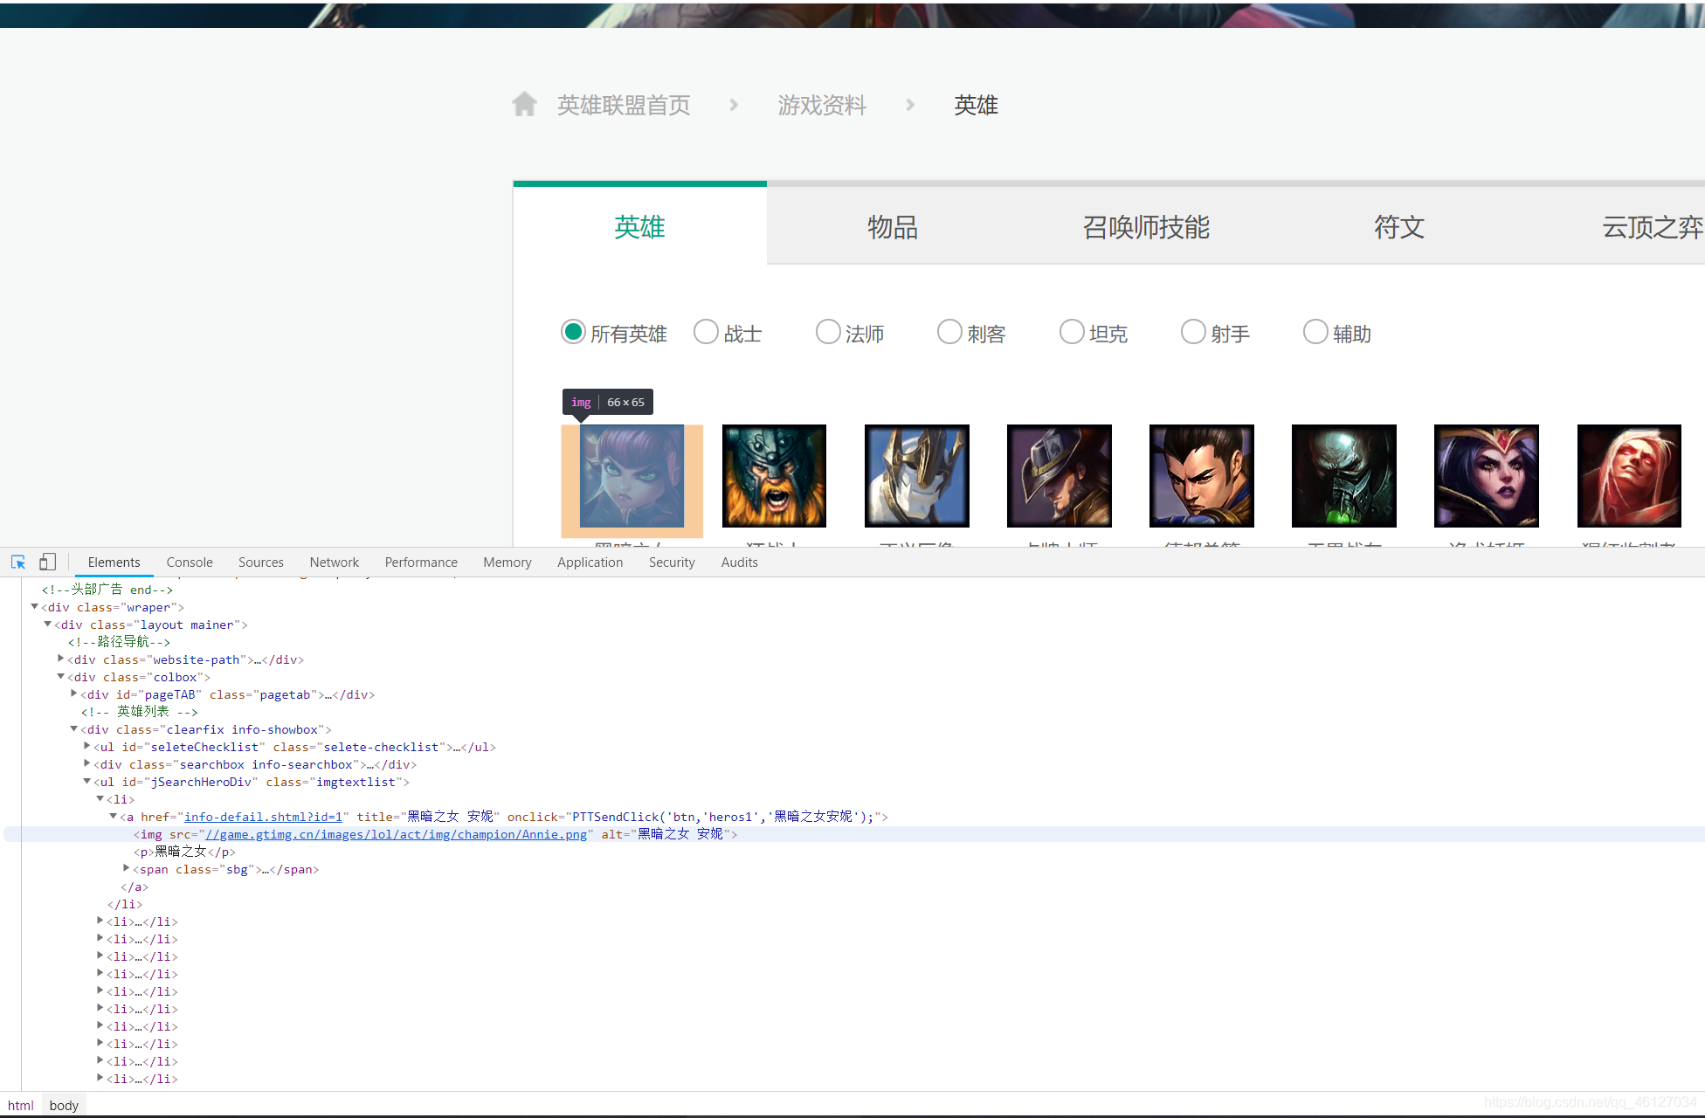Select the inspector cursor tool icon
The width and height of the screenshot is (1705, 1118).
18,562
